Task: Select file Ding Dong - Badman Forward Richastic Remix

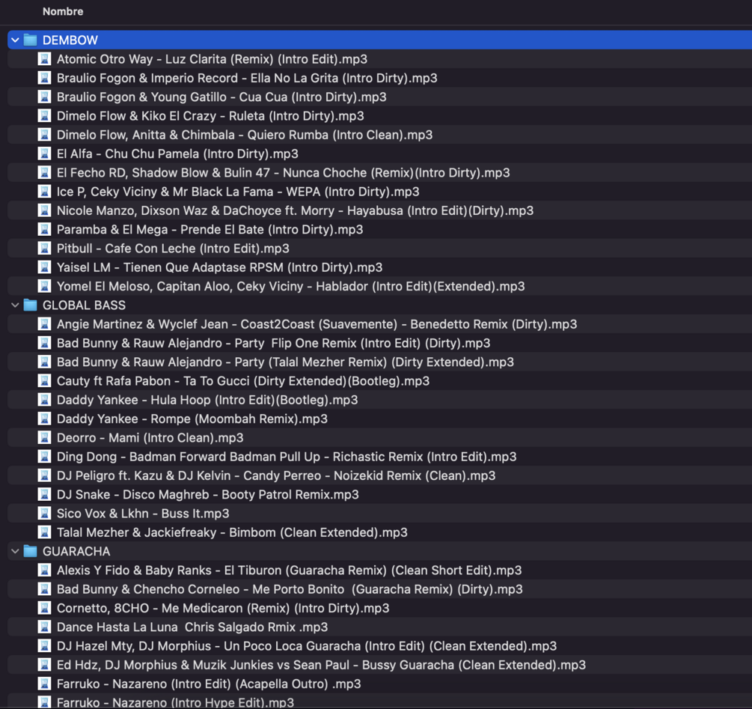Action: click(287, 457)
